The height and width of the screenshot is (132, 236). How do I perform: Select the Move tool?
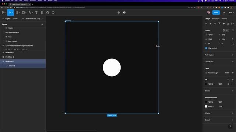(x=10, y=12)
